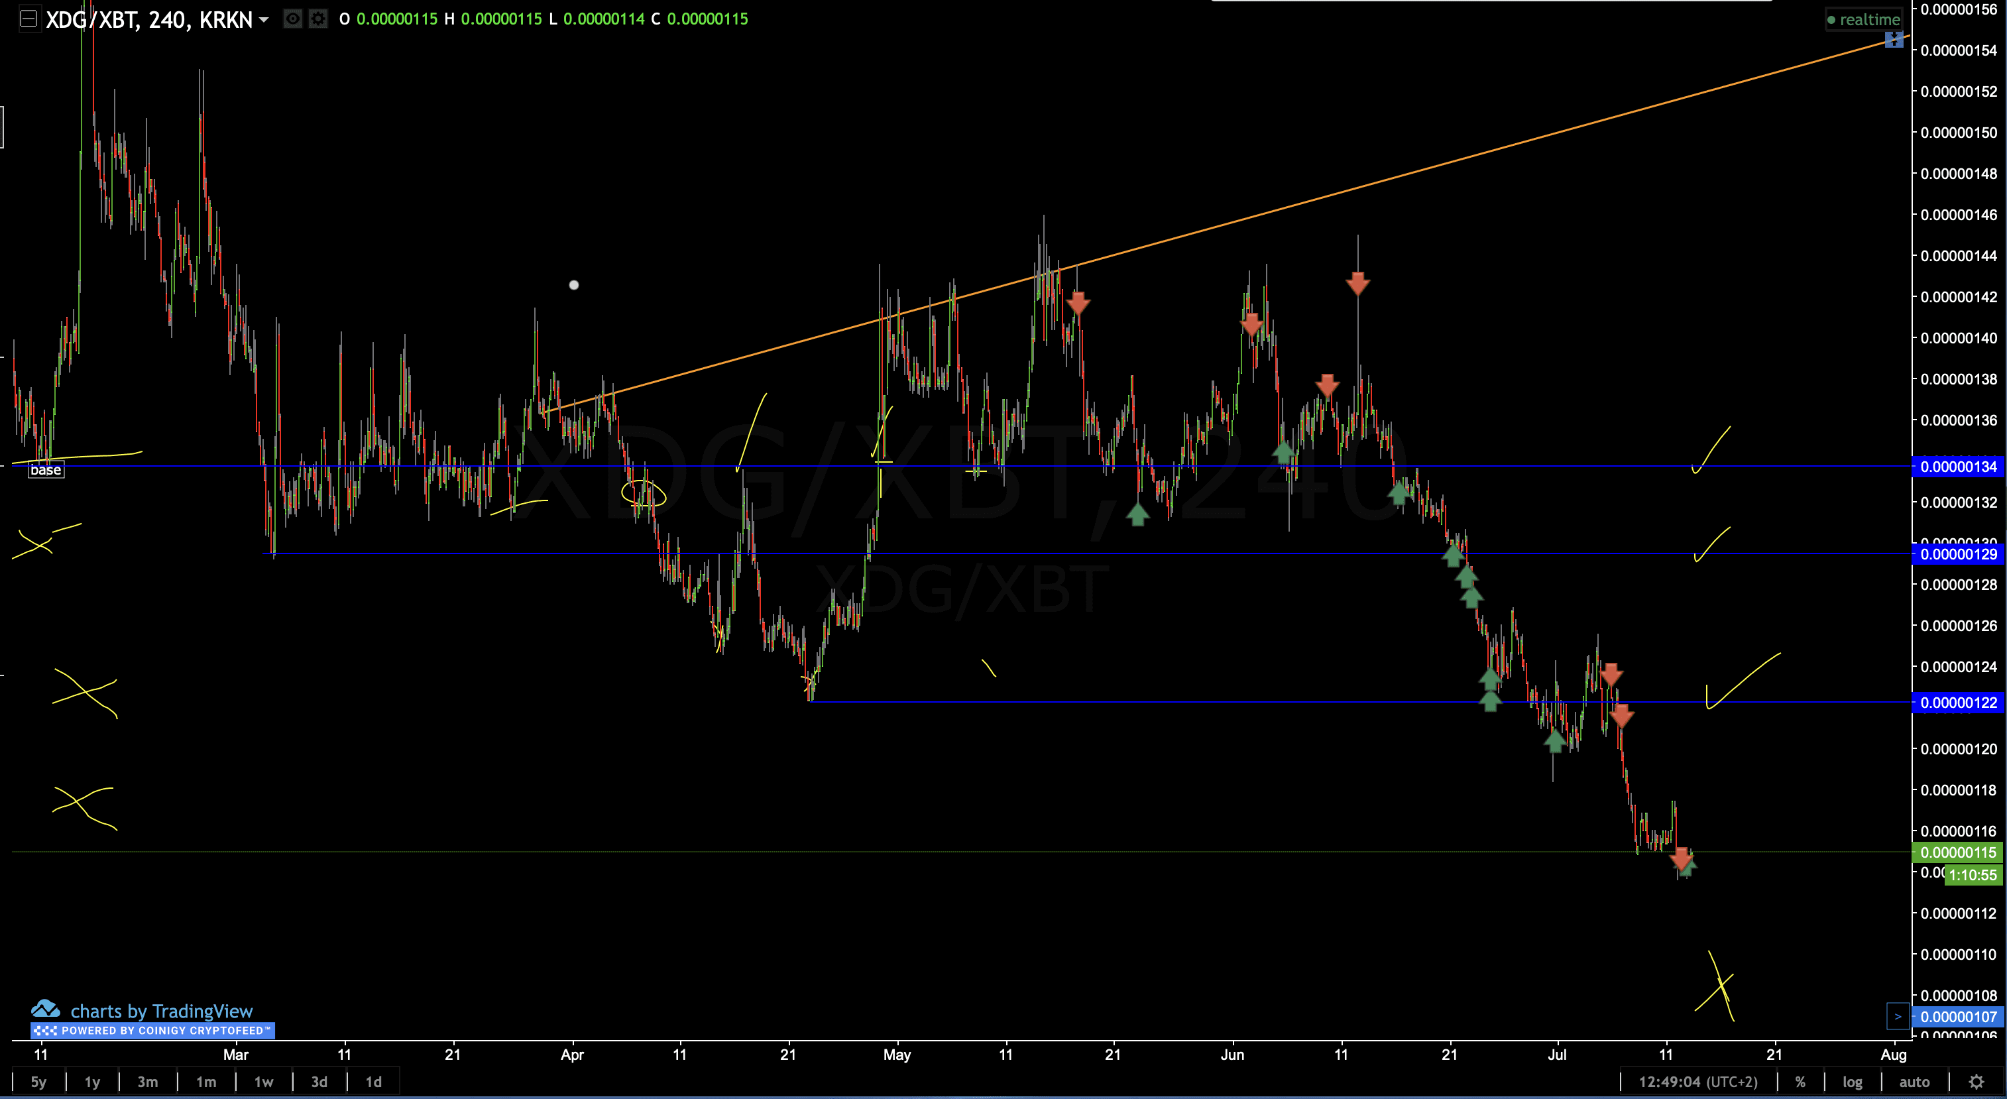Click the blue 0.00000107 price label

1958,1016
